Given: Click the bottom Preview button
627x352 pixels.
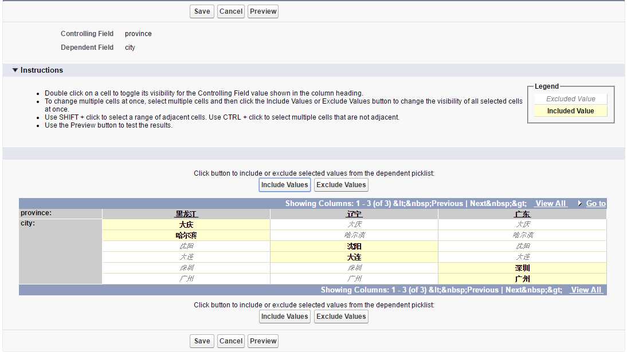Looking at the screenshot, I should tap(263, 341).
